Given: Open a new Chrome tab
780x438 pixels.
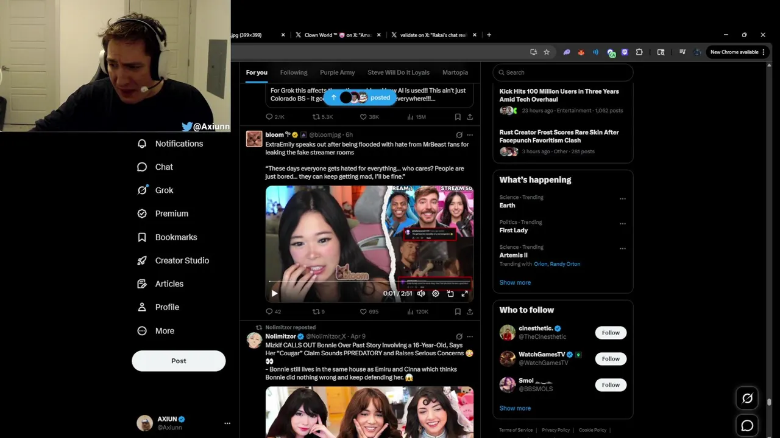Looking at the screenshot, I should [x=489, y=35].
